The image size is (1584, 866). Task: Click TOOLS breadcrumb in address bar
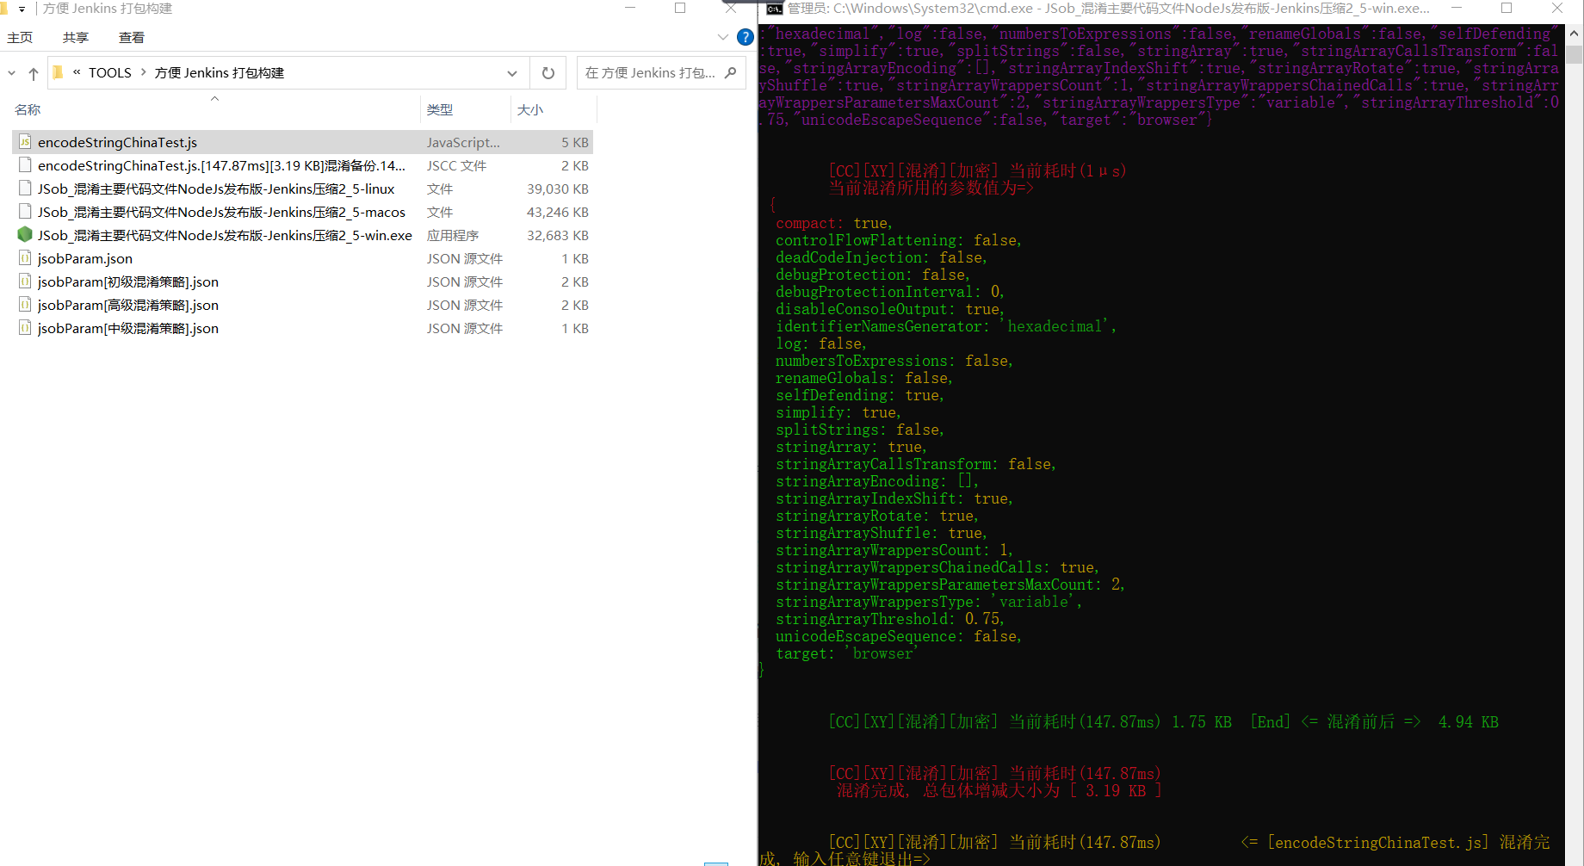click(110, 73)
